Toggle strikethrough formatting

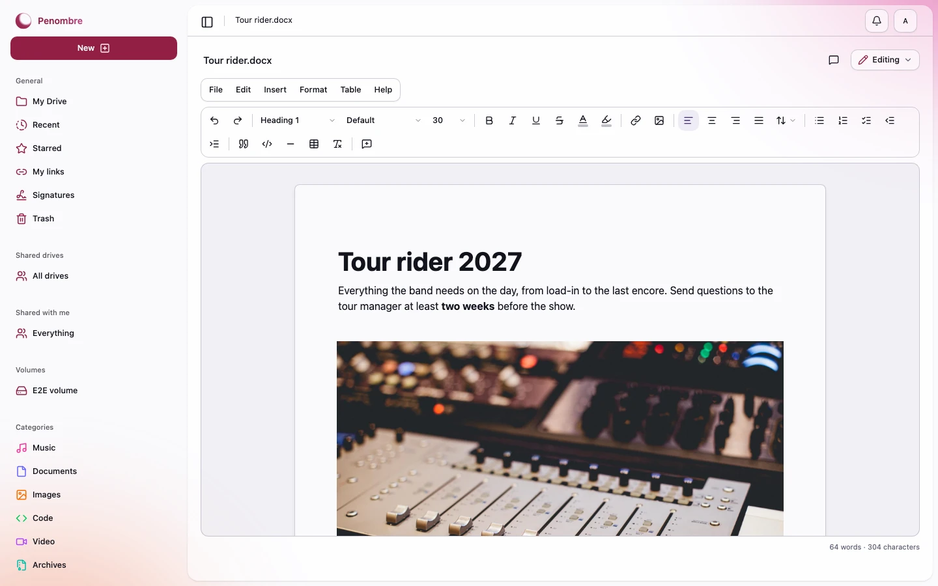[560, 120]
